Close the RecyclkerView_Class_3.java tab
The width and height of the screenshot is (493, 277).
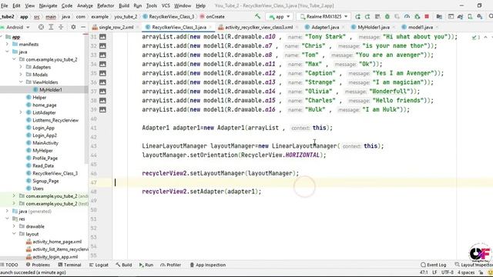[x=210, y=28]
